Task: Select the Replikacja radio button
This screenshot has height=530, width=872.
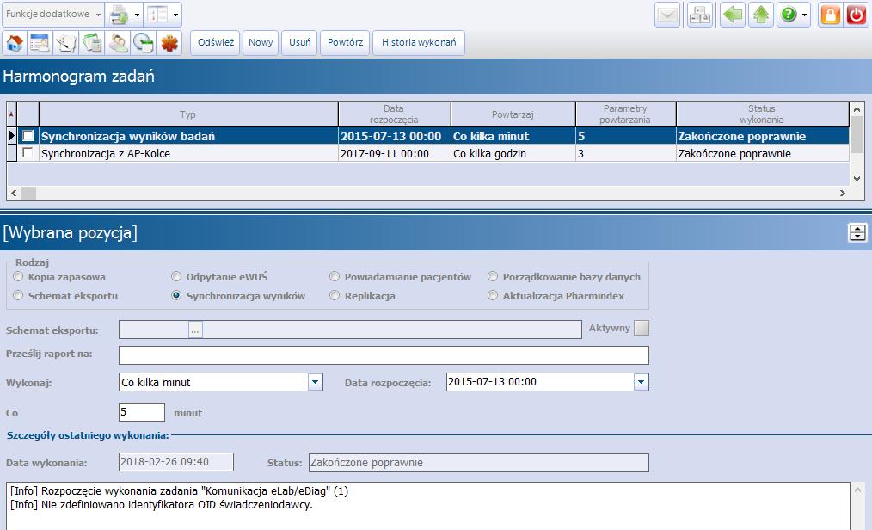Action: pos(335,295)
